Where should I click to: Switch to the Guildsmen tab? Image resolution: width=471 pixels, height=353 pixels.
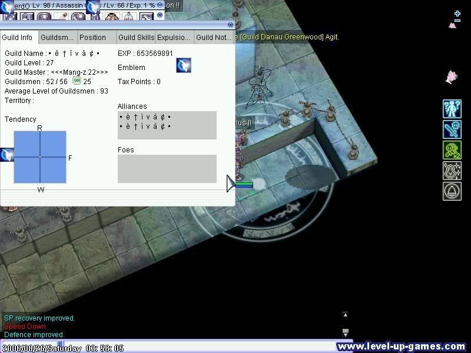click(57, 37)
